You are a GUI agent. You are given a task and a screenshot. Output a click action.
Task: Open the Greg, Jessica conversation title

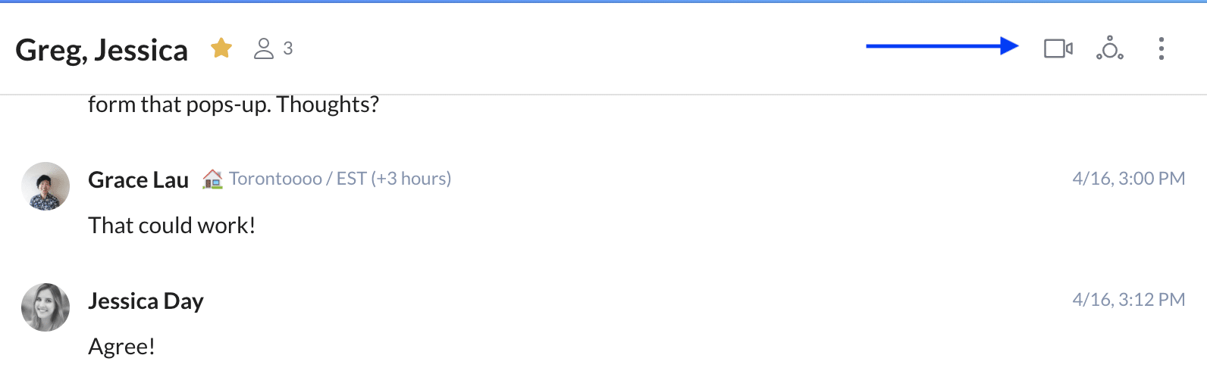click(102, 50)
